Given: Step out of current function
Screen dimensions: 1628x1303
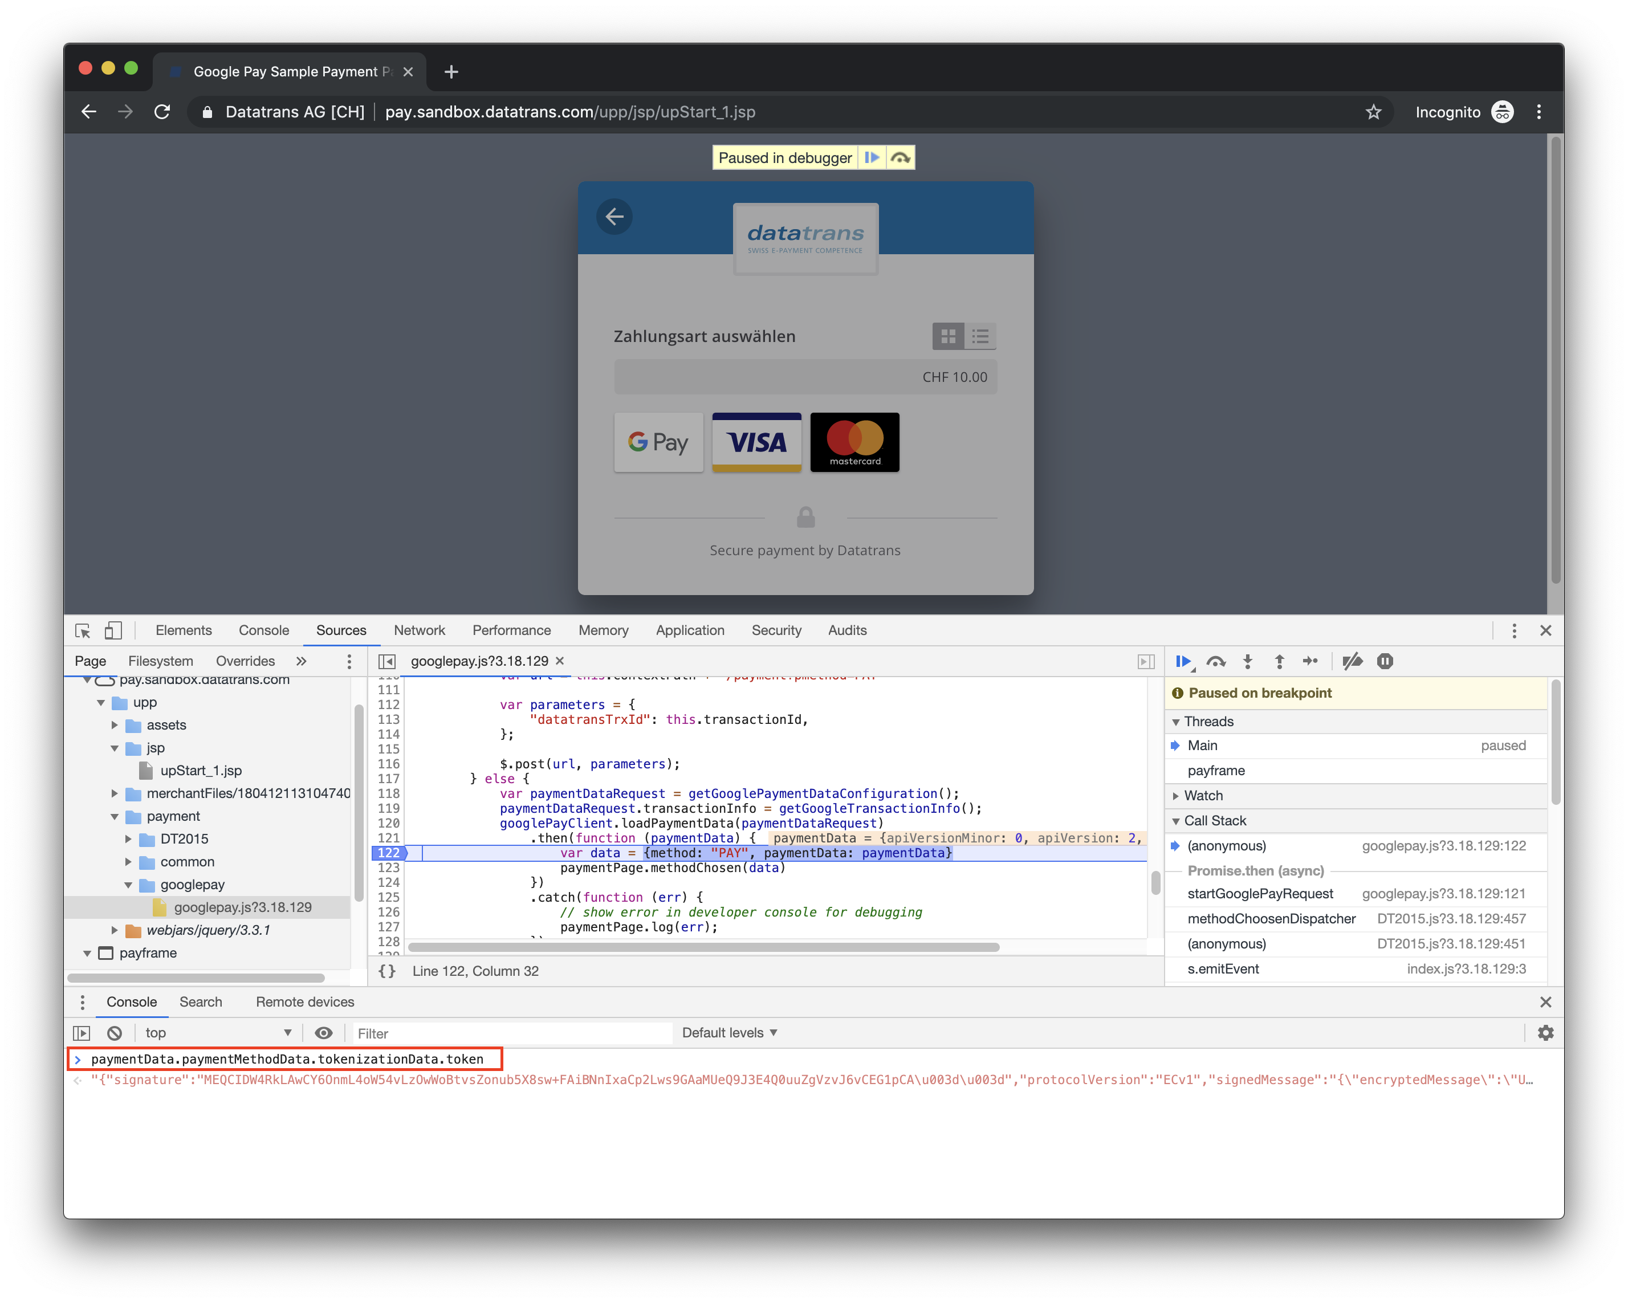Looking at the screenshot, I should [1280, 661].
